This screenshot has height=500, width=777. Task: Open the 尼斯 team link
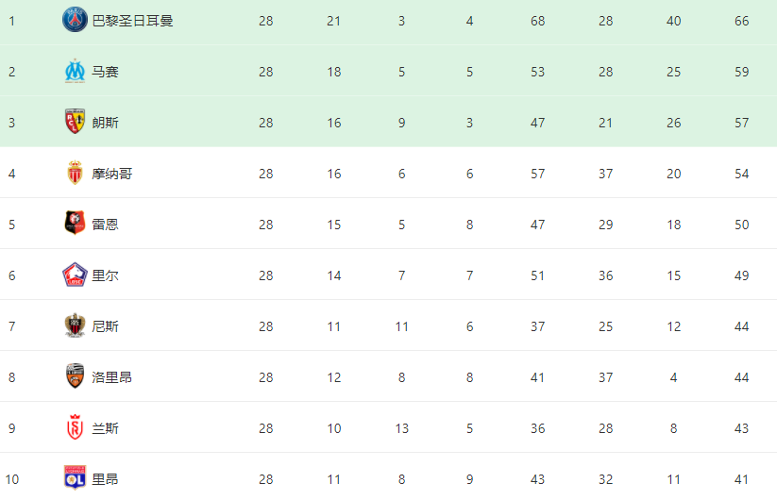106,326
